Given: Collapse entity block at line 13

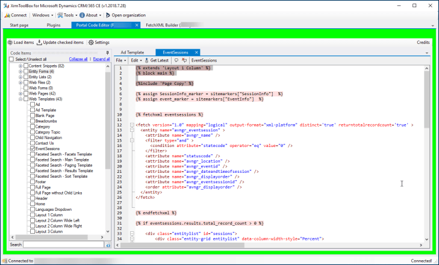Looking at the screenshot, I should point(132,130).
